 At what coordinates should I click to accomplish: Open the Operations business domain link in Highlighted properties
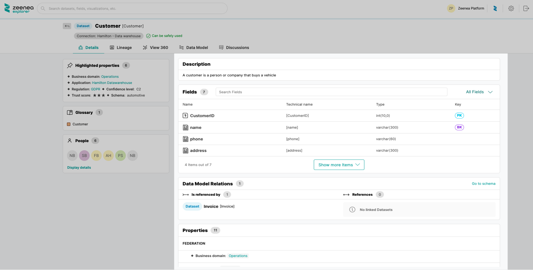(110, 77)
